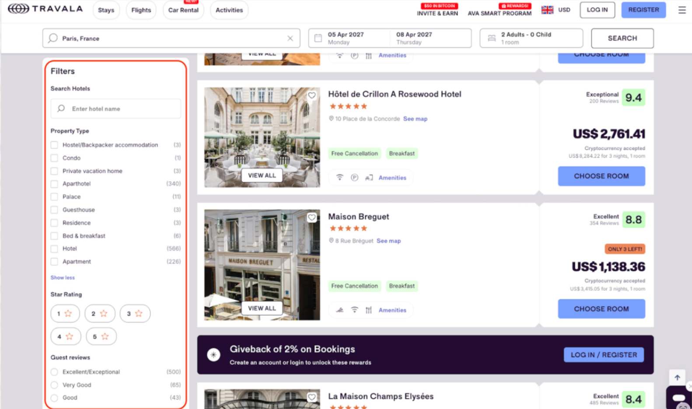Click the parking amenity icon for Hôtel de Crillon

click(x=354, y=177)
